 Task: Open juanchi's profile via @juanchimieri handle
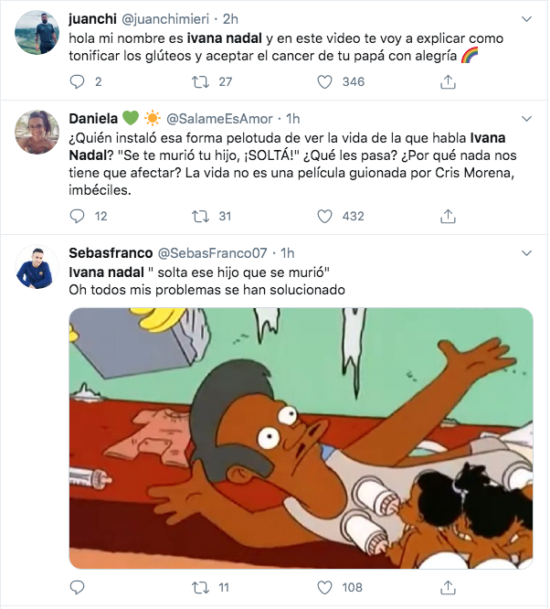[173, 19]
